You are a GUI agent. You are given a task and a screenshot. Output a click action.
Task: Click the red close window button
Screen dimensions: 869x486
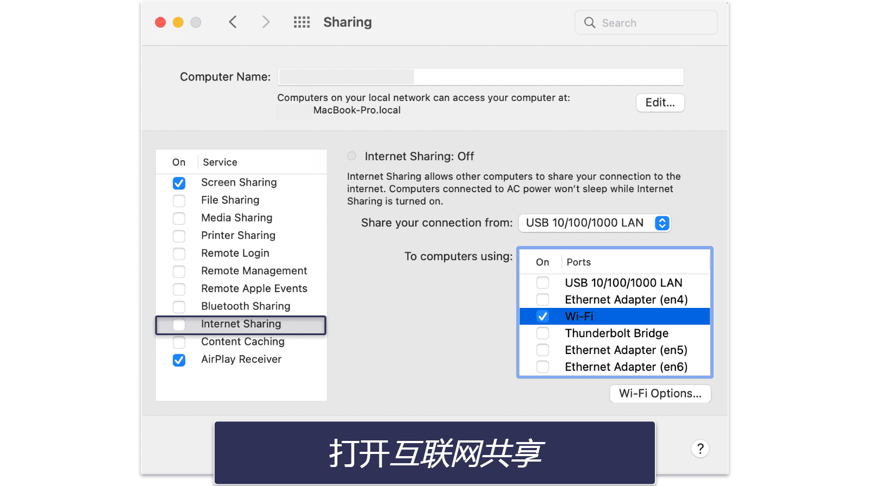pos(160,22)
